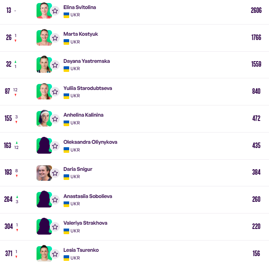Click Lesia Tsurenko's headshot thumbnail
This screenshot has height=266, width=269.
pyautogui.click(x=43, y=254)
